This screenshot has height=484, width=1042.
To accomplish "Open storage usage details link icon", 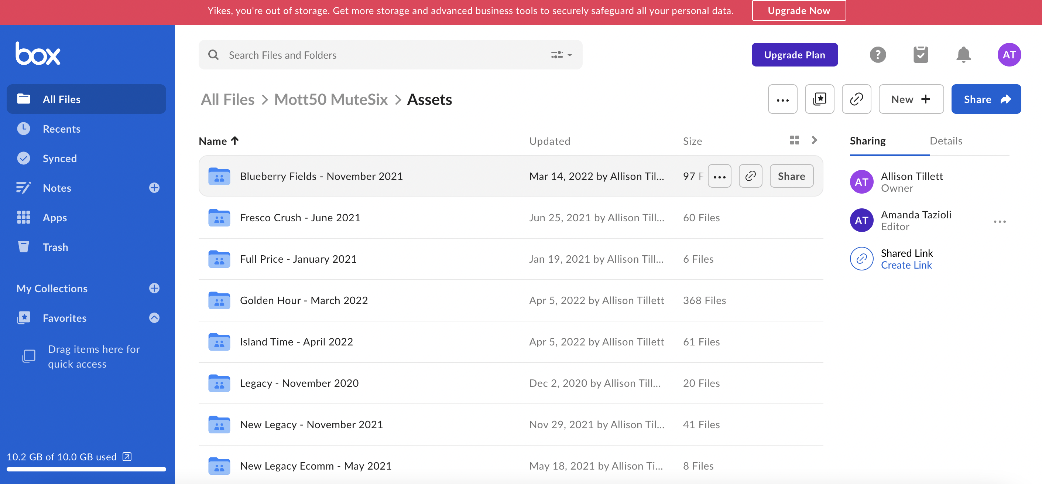I will (x=127, y=457).
